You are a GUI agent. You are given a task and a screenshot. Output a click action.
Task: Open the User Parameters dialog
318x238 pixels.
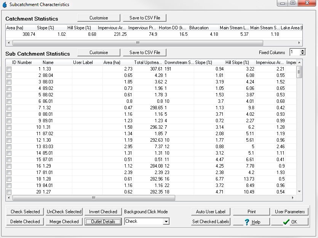pyautogui.click(x=289, y=212)
